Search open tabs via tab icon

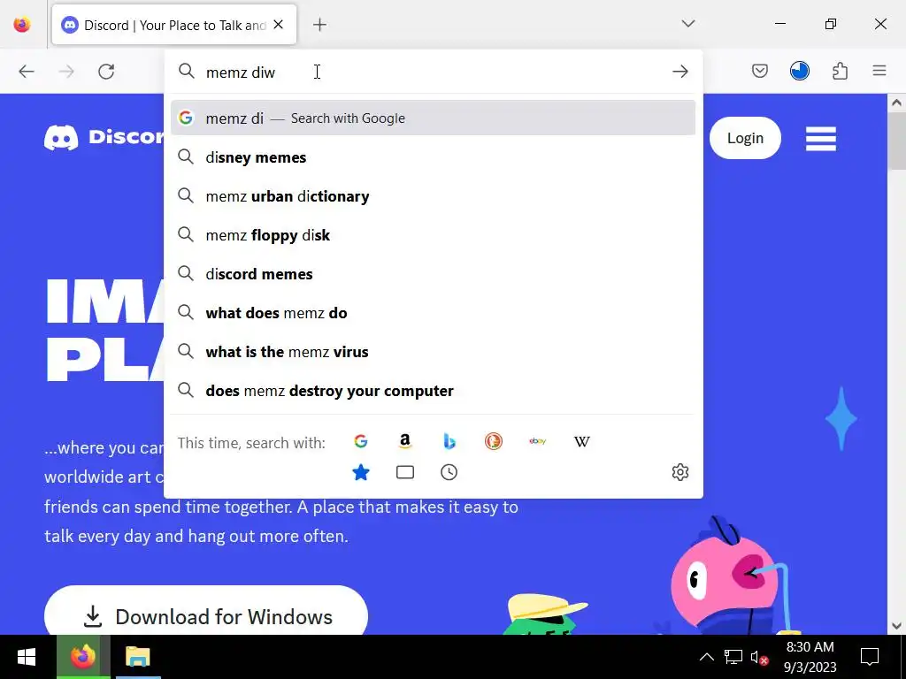coord(405,472)
